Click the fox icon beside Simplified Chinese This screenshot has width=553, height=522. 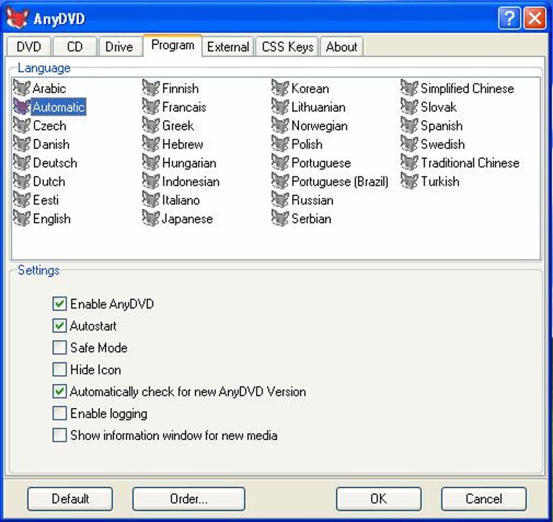pyautogui.click(x=409, y=88)
